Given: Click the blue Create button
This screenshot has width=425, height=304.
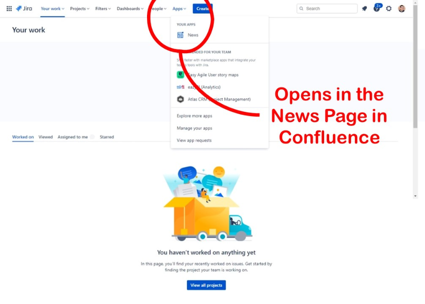Looking at the screenshot, I should pos(202,9).
